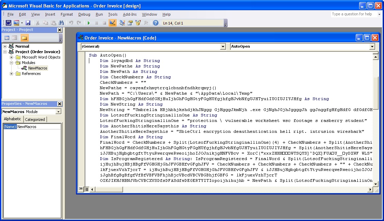The image size is (384, 221).
Task: Select References folder label
Action: (31, 74)
